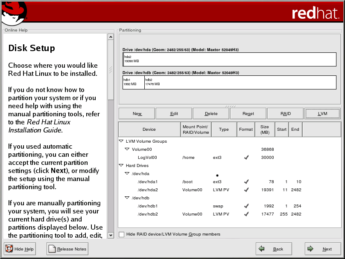Enable Hide RAID device/LVM Volume Group members
The width and height of the screenshot is (345, 259).
[x=122, y=234]
